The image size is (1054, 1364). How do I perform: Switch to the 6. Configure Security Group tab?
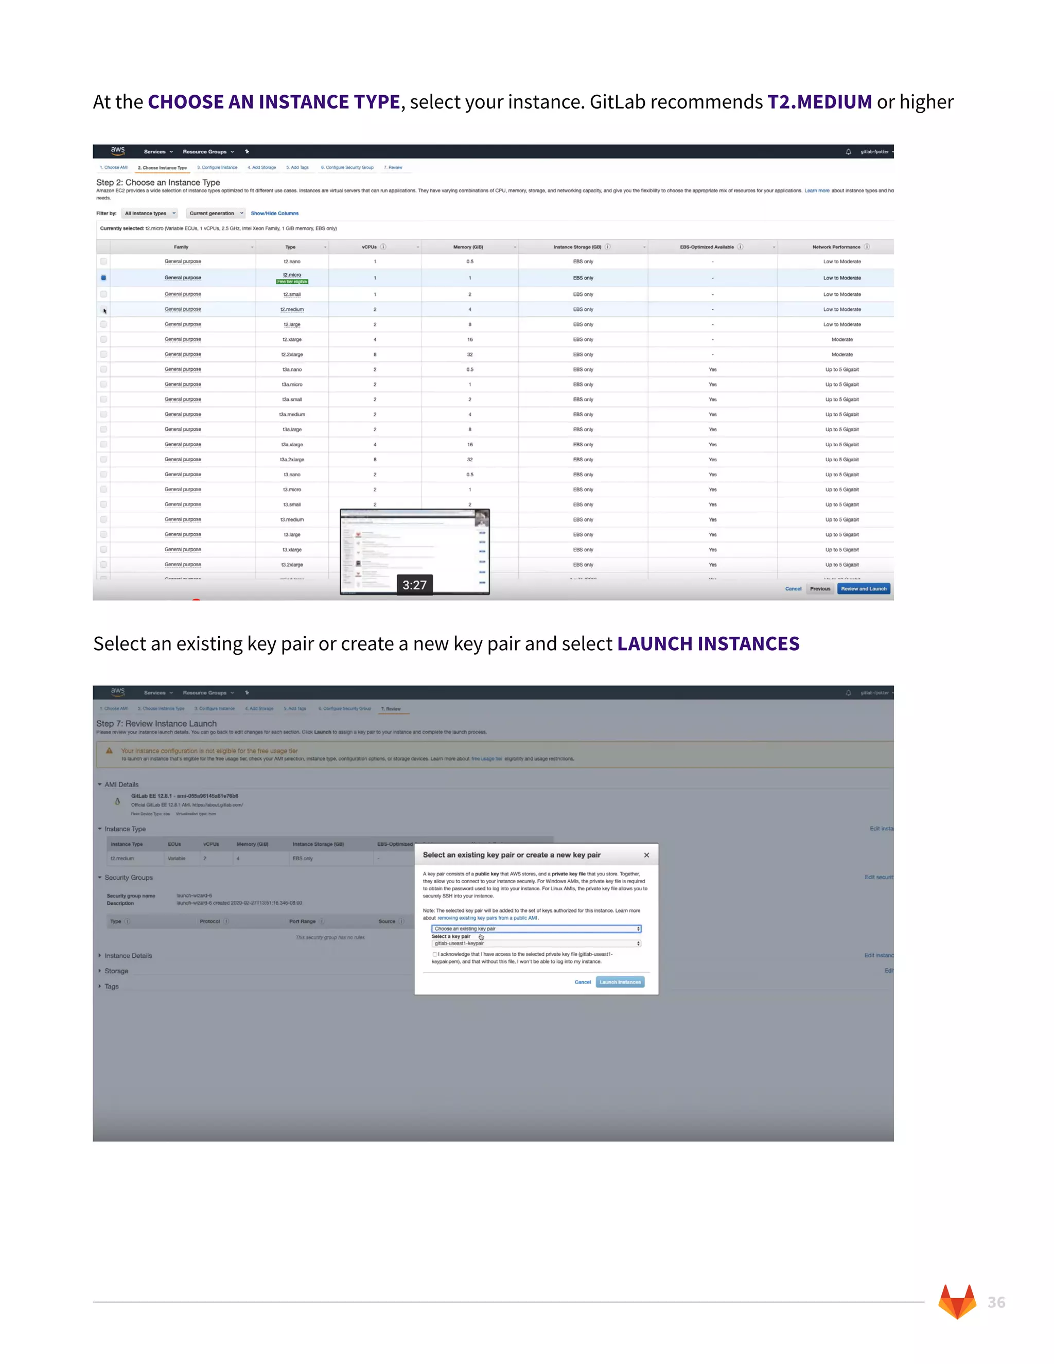[347, 167]
